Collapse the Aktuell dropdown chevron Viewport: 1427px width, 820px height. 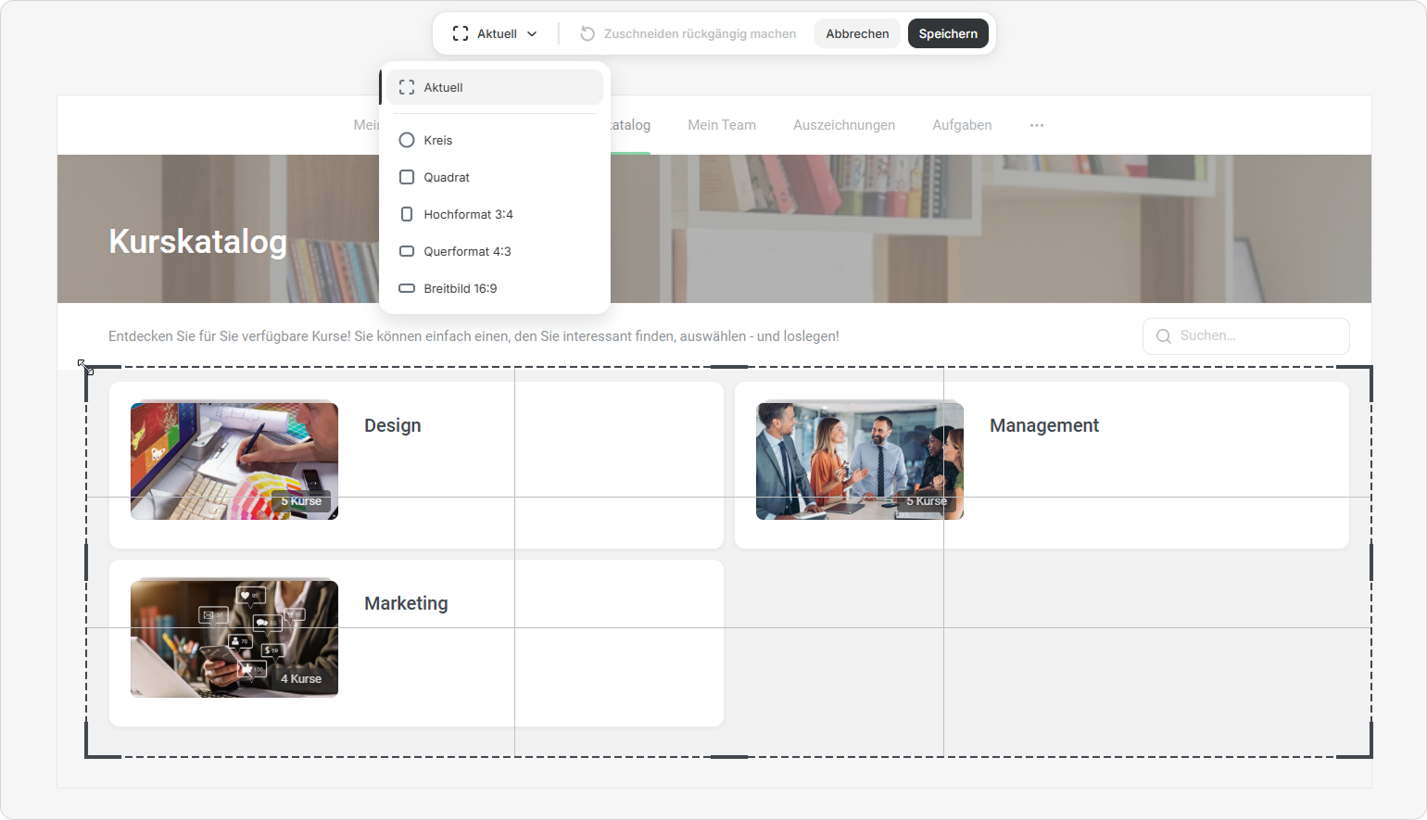pyautogui.click(x=532, y=33)
